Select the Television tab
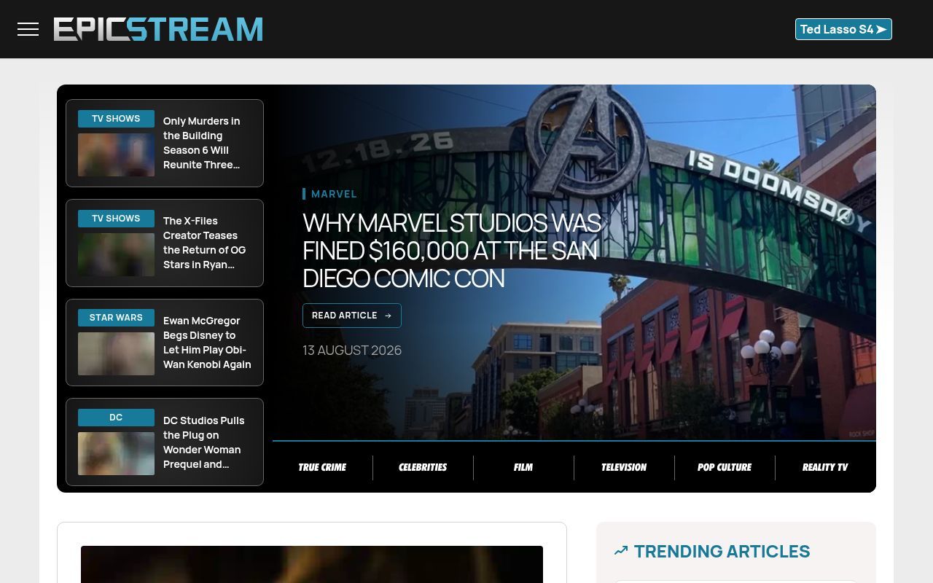Image resolution: width=933 pixels, height=583 pixels. coord(624,467)
